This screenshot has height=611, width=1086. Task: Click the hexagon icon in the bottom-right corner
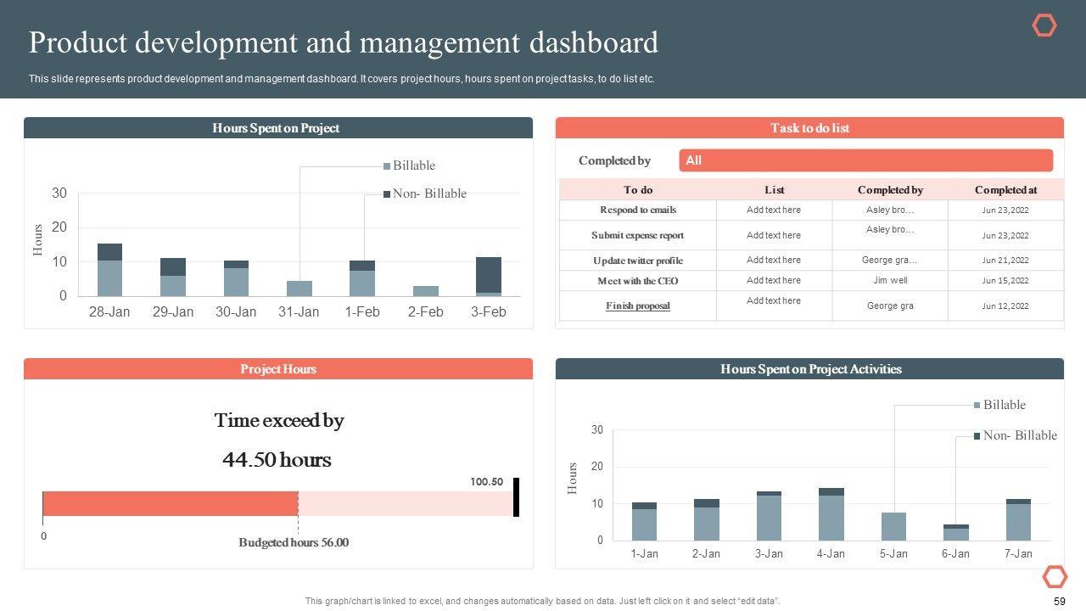(x=1055, y=577)
